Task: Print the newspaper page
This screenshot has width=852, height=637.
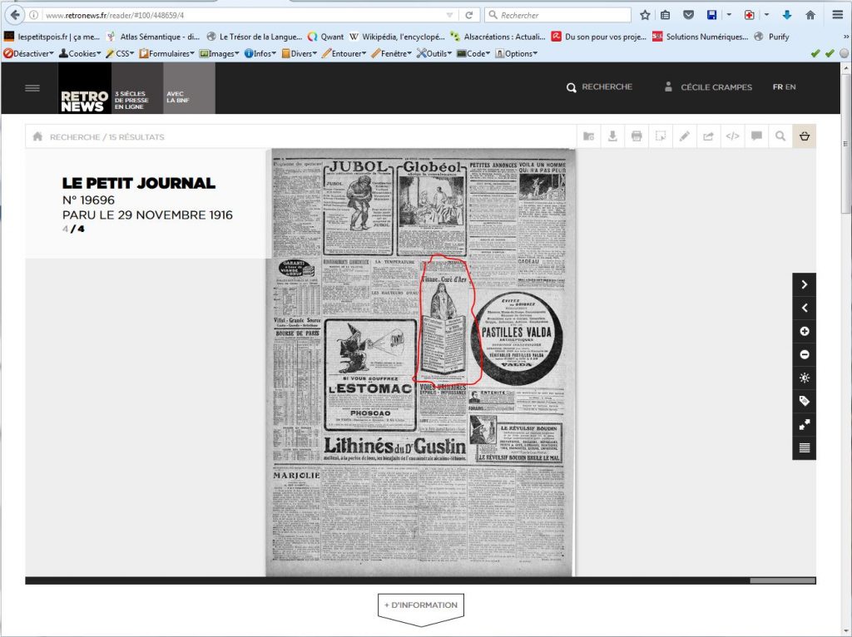Action: pyautogui.click(x=637, y=136)
